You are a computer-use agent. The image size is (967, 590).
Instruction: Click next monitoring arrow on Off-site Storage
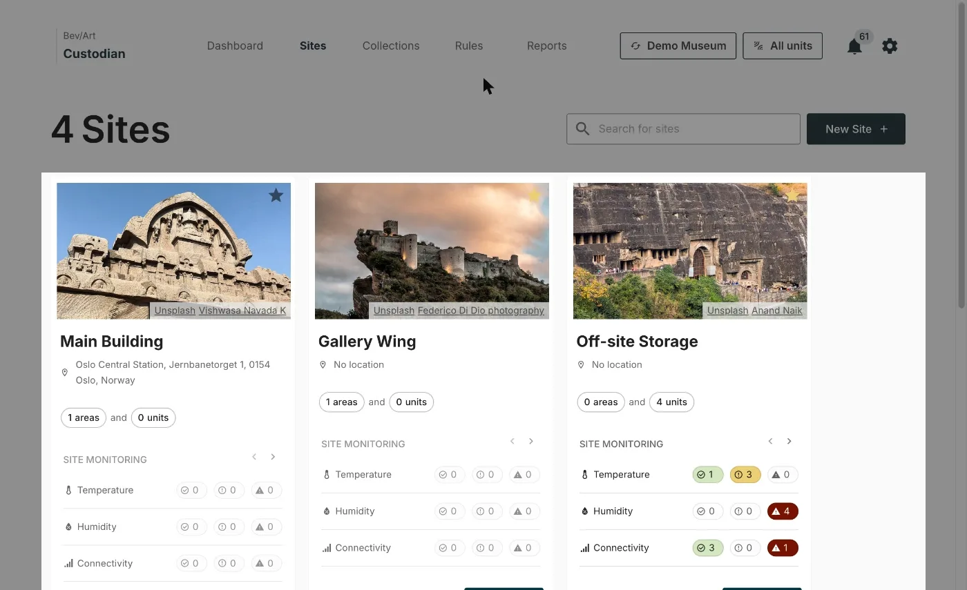(789, 441)
